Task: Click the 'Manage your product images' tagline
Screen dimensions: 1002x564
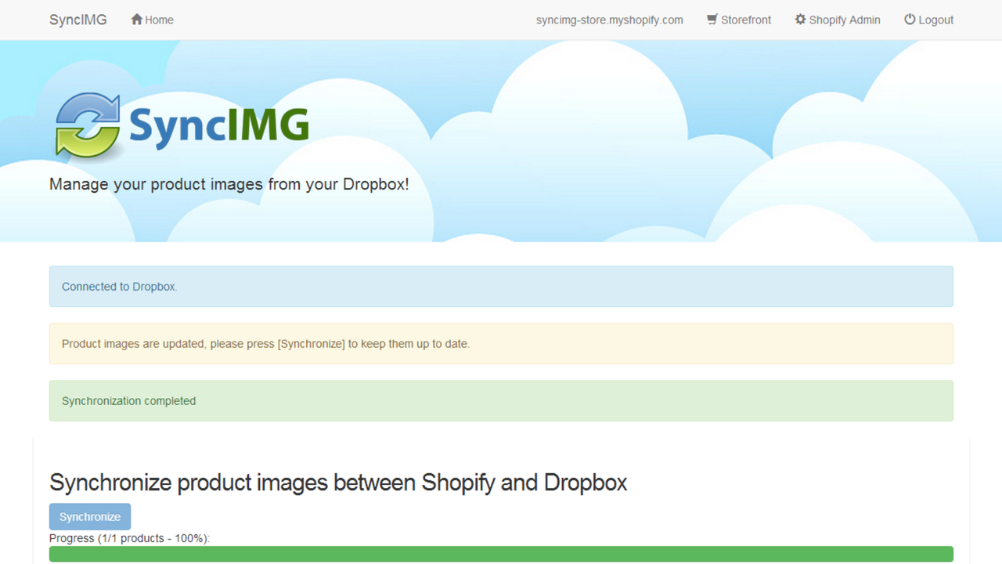Action: 229,185
